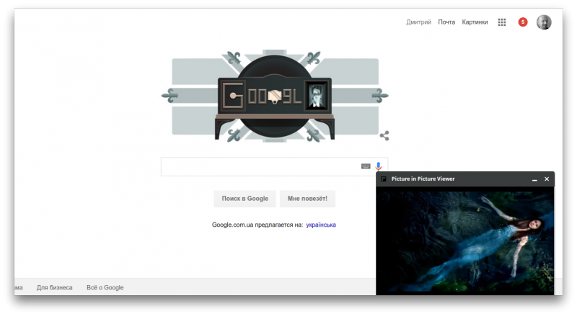The image size is (577, 316).
Task: Click the Picture in Picture Viewer title text
Action: (x=423, y=179)
